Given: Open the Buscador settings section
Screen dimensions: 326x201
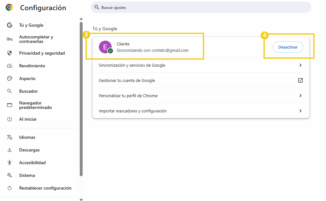Looking at the screenshot, I should click(28, 91).
